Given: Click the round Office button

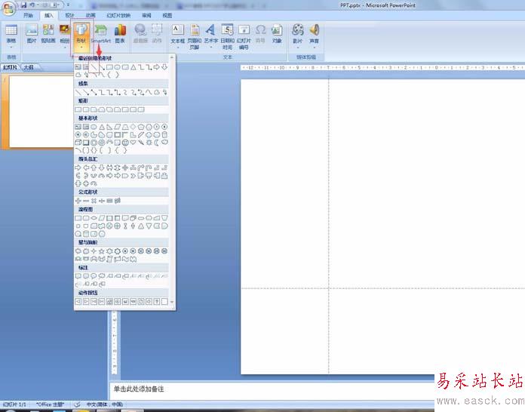Looking at the screenshot, I should click(8, 8).
